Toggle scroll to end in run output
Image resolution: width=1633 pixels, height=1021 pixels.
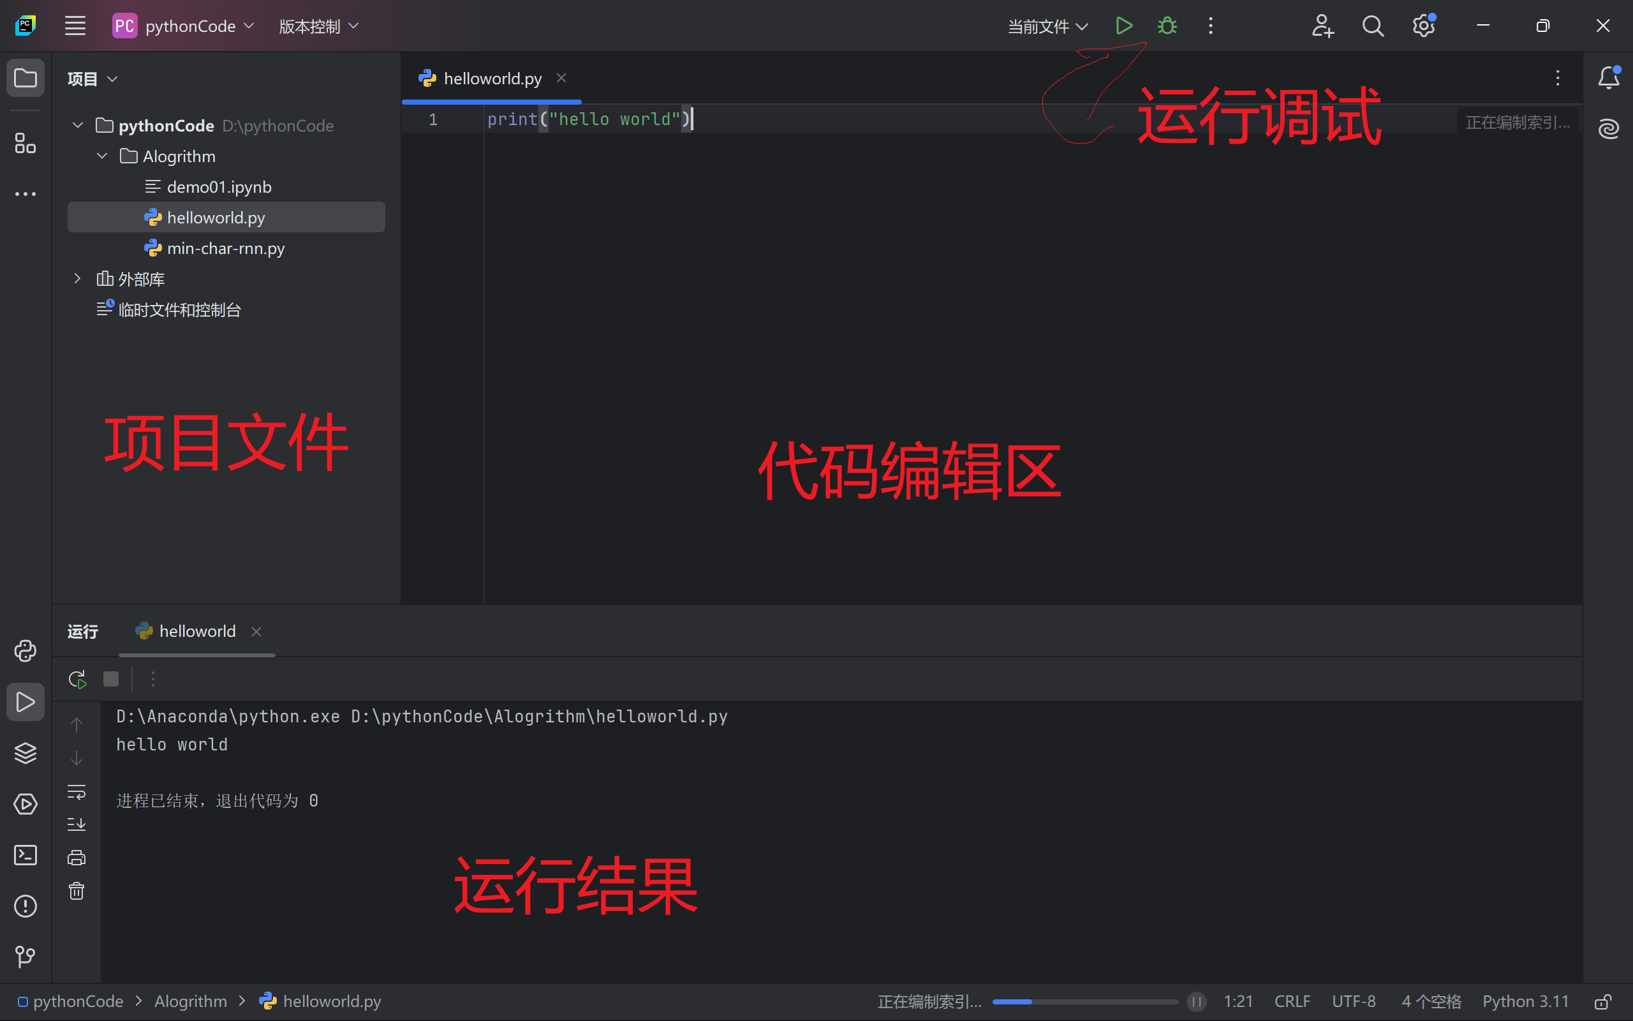click(77, 824)
